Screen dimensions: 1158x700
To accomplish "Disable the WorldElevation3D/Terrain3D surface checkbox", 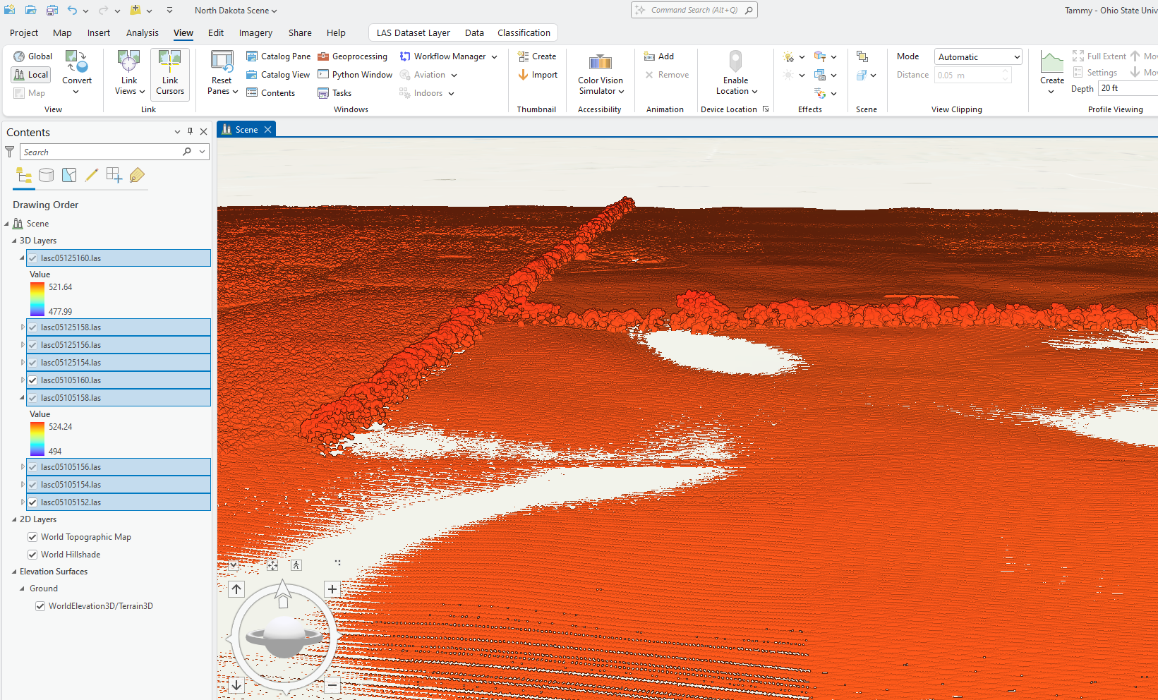I will [x=40, y=606].
